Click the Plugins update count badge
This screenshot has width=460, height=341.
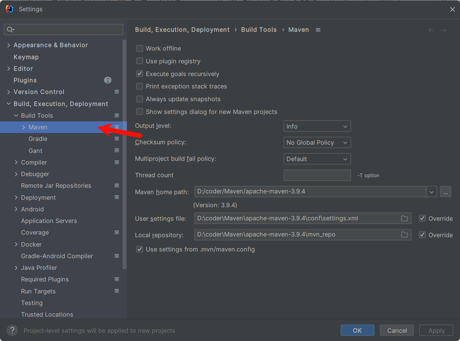click(108, 80)
